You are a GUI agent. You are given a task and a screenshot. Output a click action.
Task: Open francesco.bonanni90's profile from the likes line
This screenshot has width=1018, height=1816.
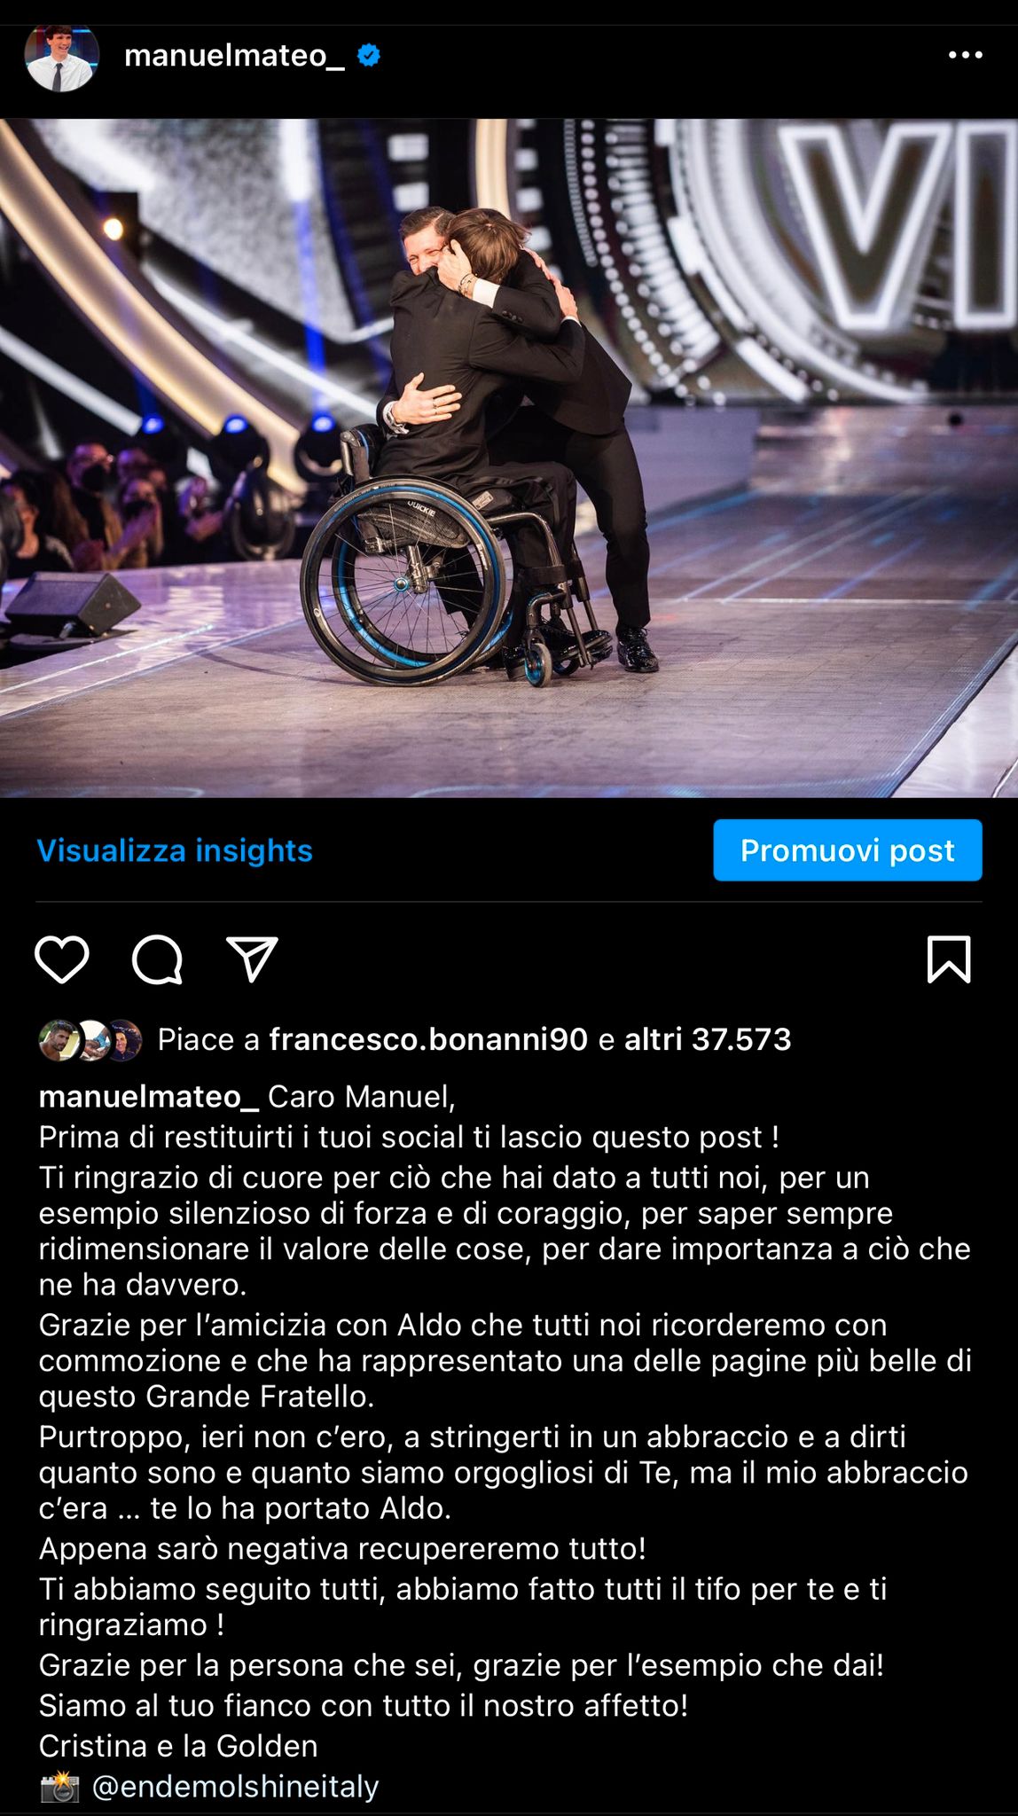428,1039
